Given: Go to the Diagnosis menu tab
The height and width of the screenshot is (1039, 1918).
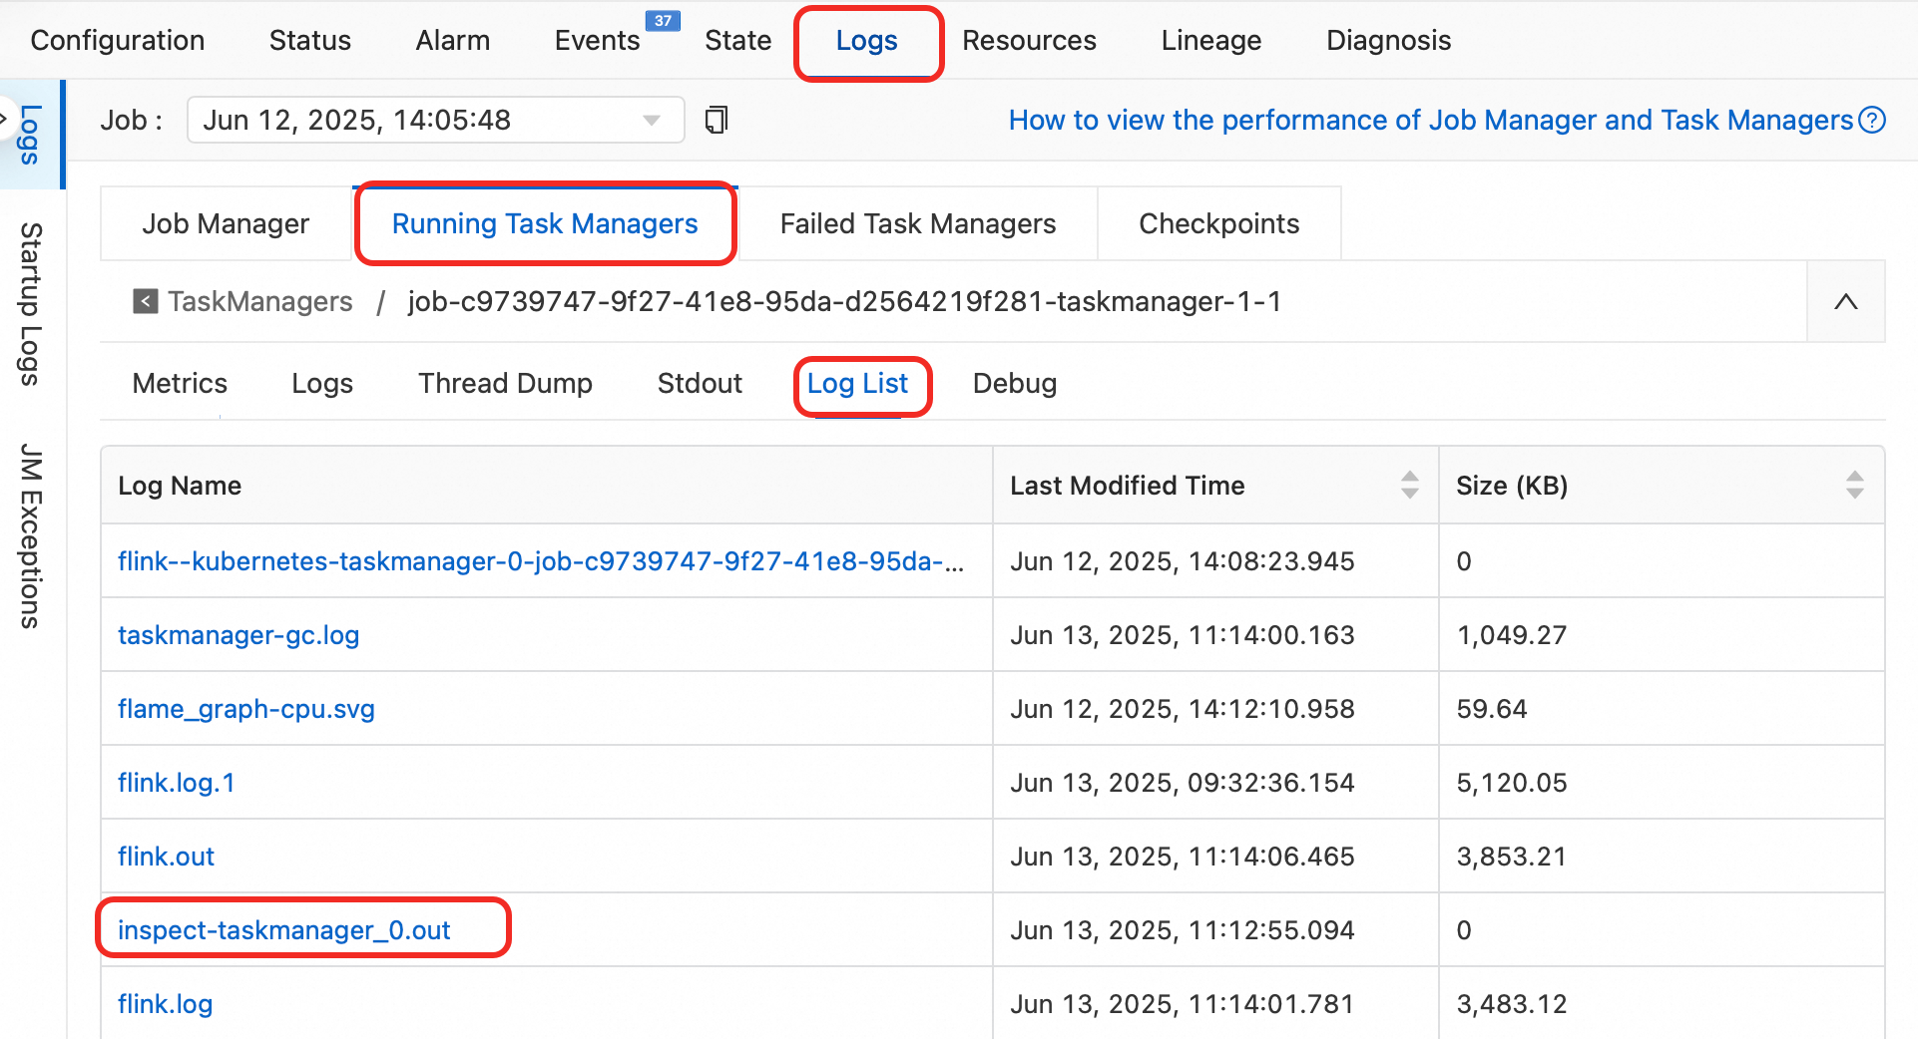Looking at the screenshot, I should [1388, 41].
